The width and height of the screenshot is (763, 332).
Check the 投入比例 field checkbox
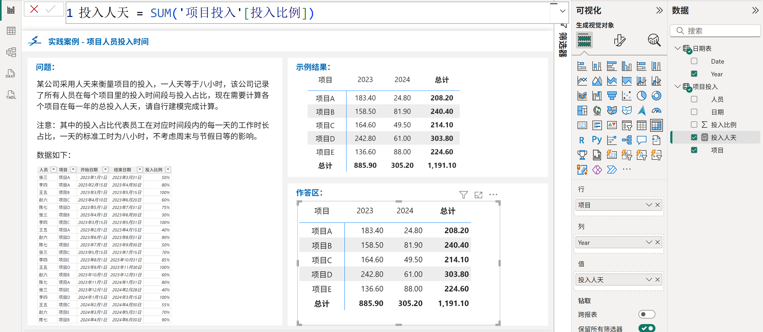[x=694, y=125]
